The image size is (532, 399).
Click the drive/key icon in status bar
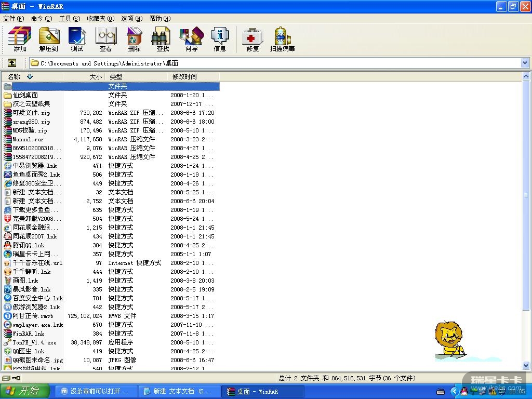pyautogui.click(x=11, y=378)
